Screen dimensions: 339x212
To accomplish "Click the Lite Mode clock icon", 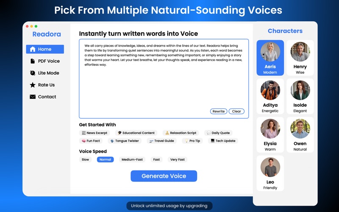I will pos(33,73).
